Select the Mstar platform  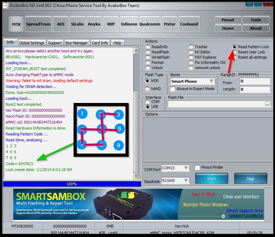[x=170, y=24]
